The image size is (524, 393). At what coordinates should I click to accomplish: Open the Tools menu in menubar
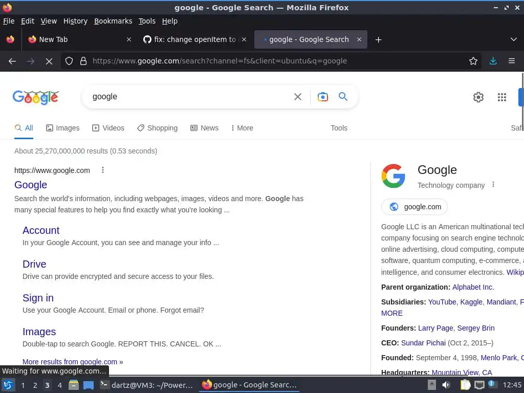(147, 21)
